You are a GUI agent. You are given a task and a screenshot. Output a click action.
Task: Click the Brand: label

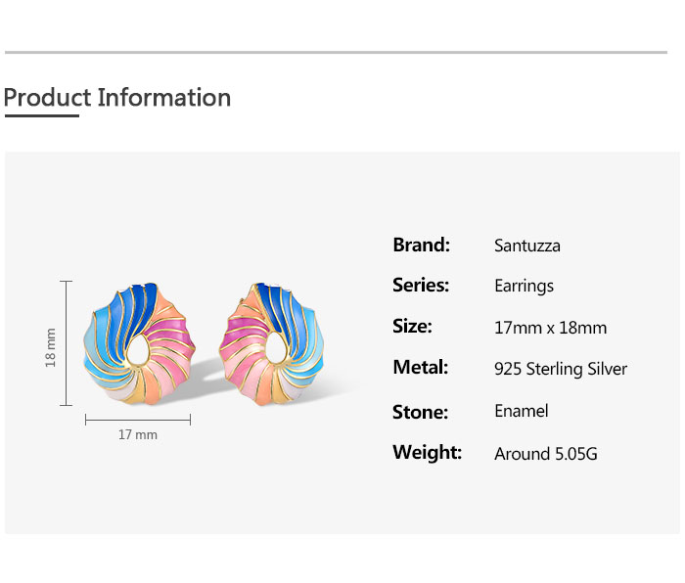coord(421,245)
